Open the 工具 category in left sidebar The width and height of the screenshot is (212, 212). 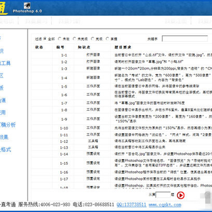(5, 63)
